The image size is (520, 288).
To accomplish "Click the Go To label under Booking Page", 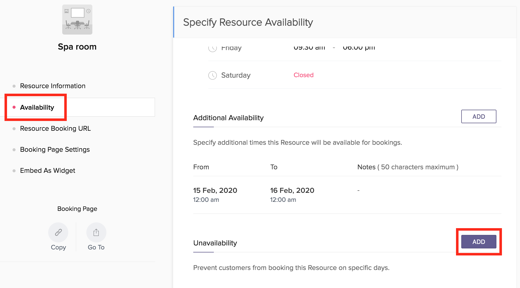I will pyautogui.click(x=96, y=247).
